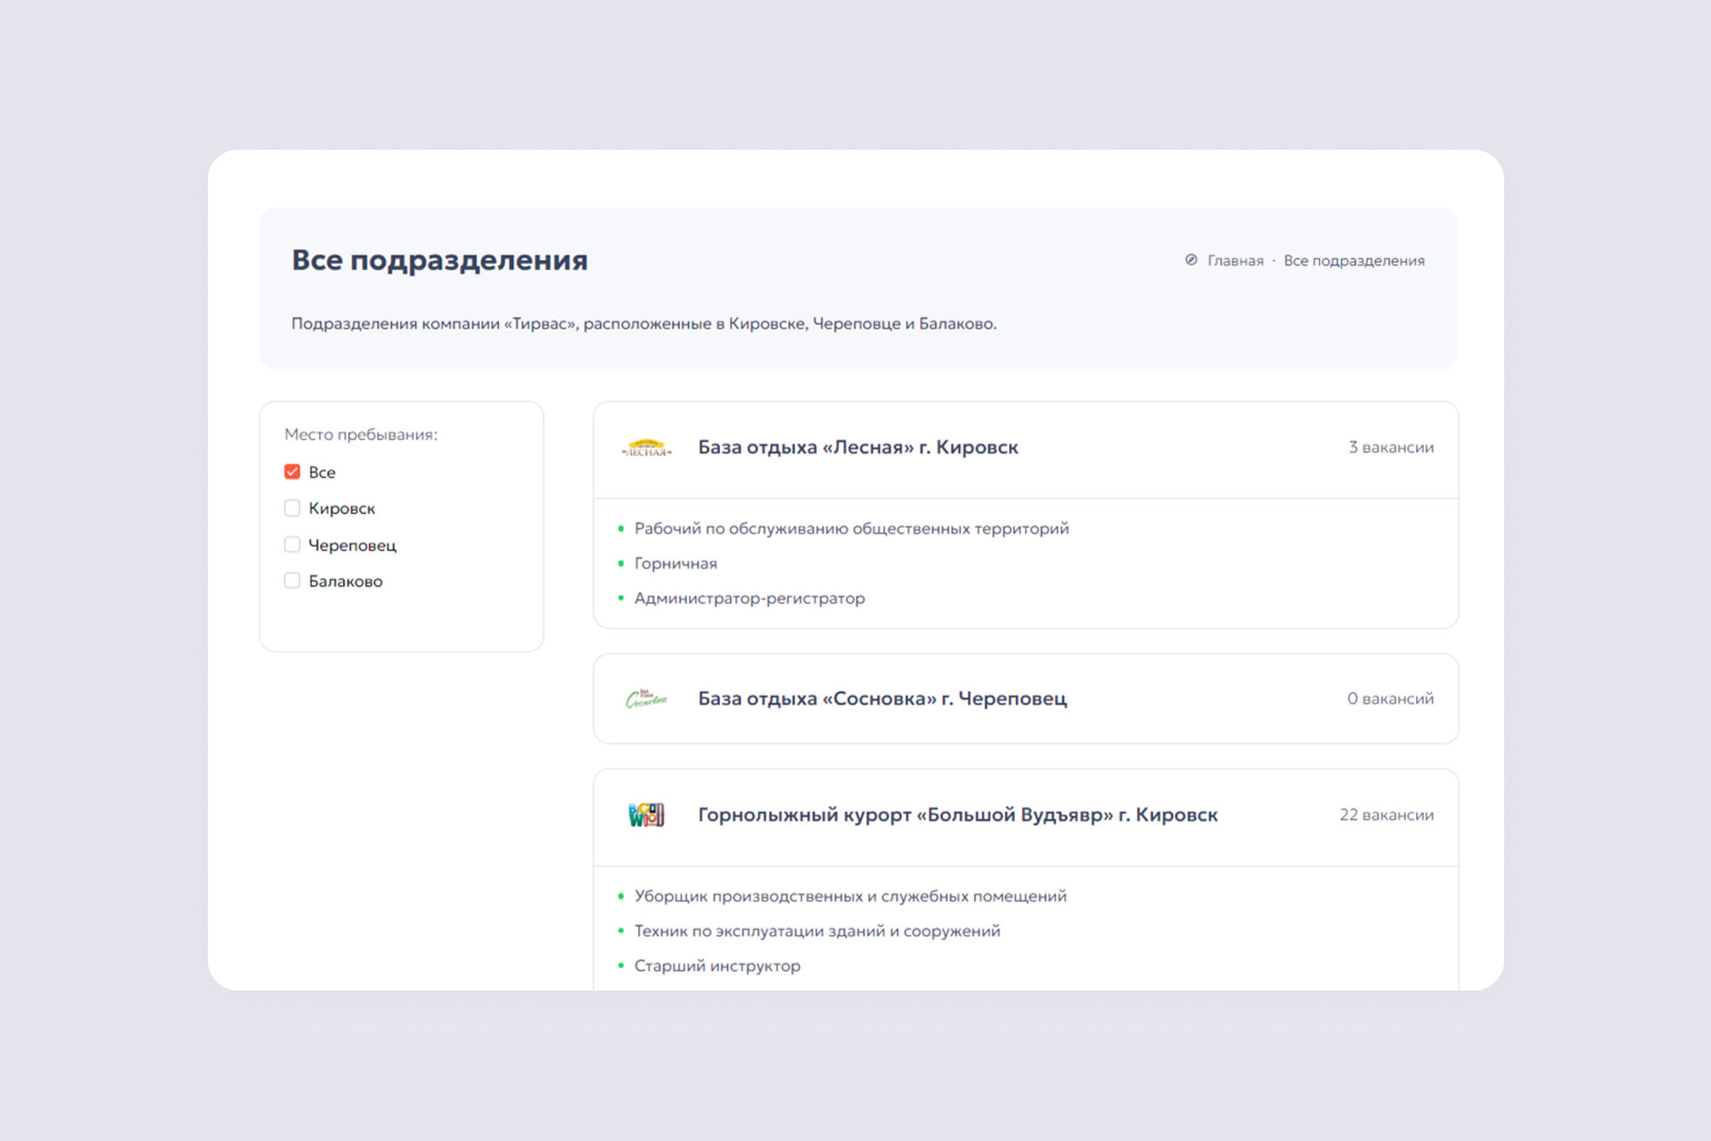Screen dimensions: 1711x1141
Task: Select the «Балаково» checkbox filter
Action: (292, 581)
